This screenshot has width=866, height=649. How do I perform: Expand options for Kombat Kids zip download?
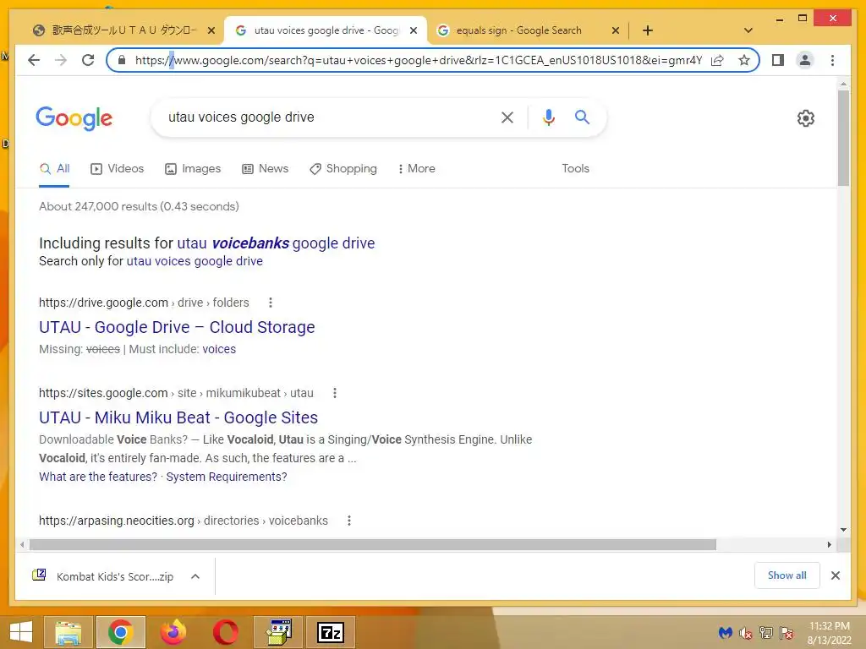[x=195, y=576]
